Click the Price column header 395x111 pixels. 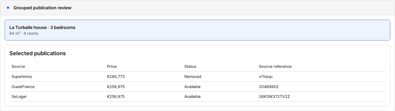(112, 66)
